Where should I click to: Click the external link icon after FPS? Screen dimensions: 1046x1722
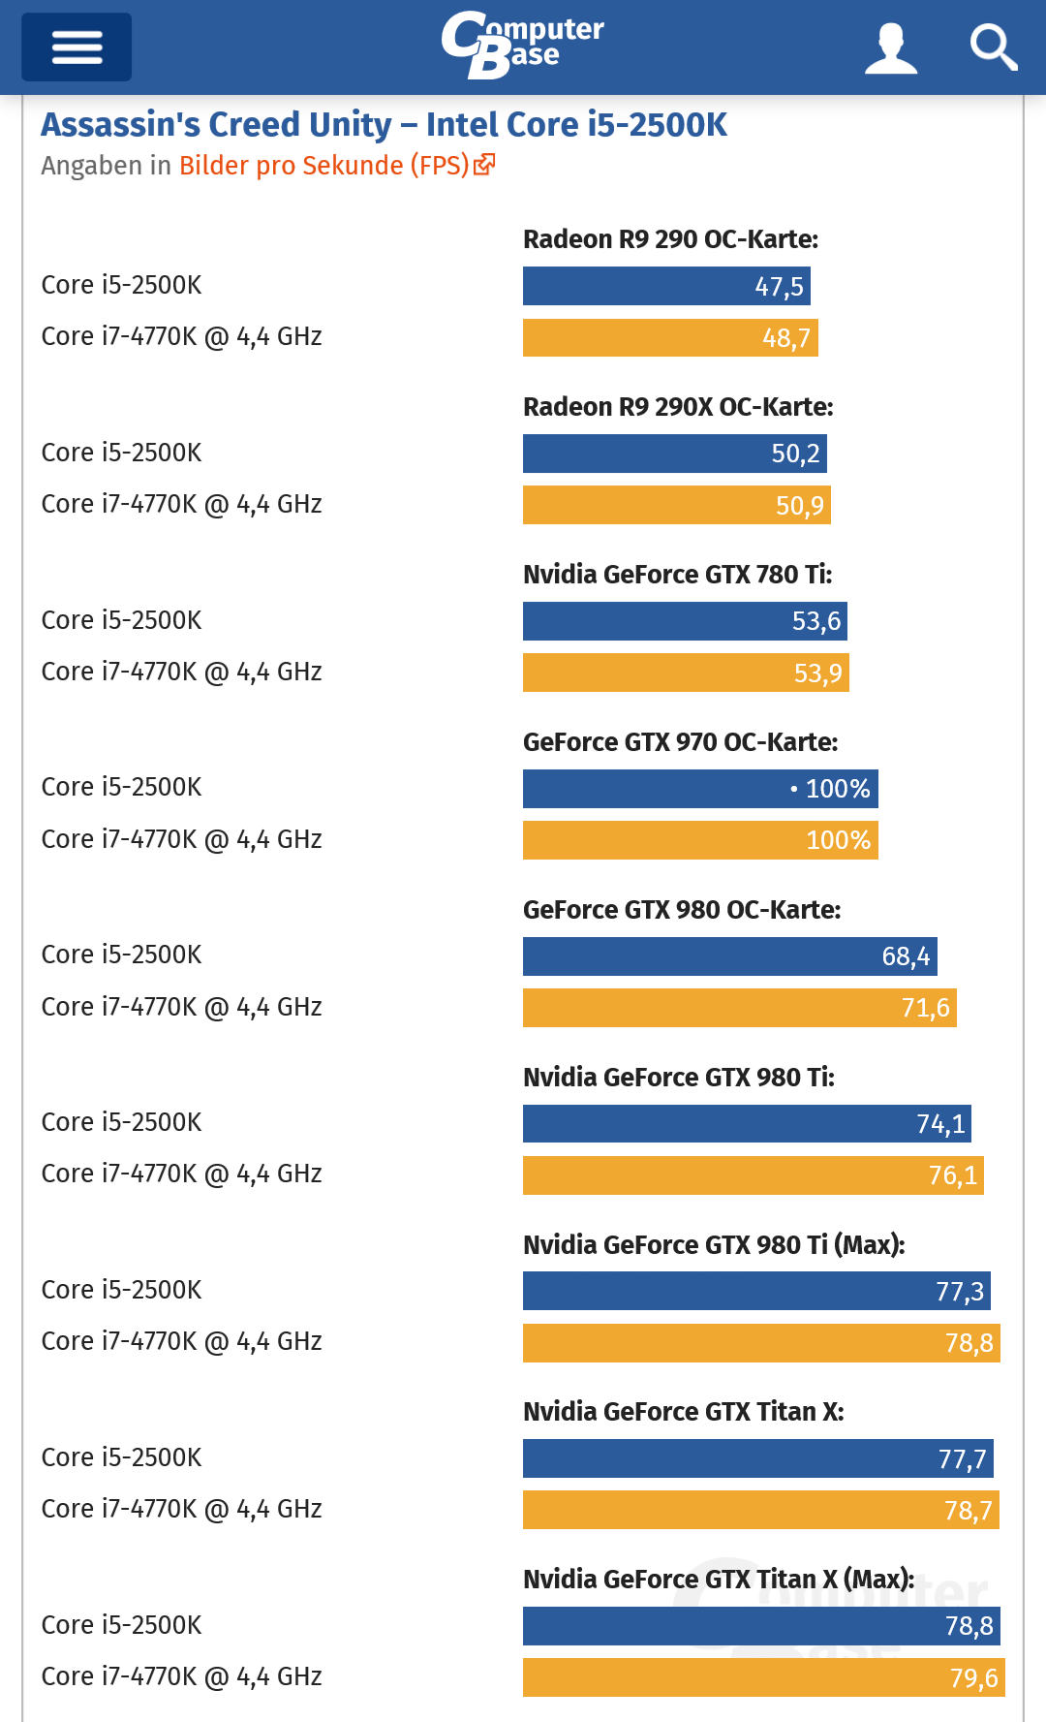pos(485,164)
